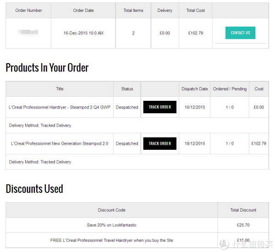Click Despatched status of the Hairdryer row
The image size is (275, 252).
tap(127, 107)
